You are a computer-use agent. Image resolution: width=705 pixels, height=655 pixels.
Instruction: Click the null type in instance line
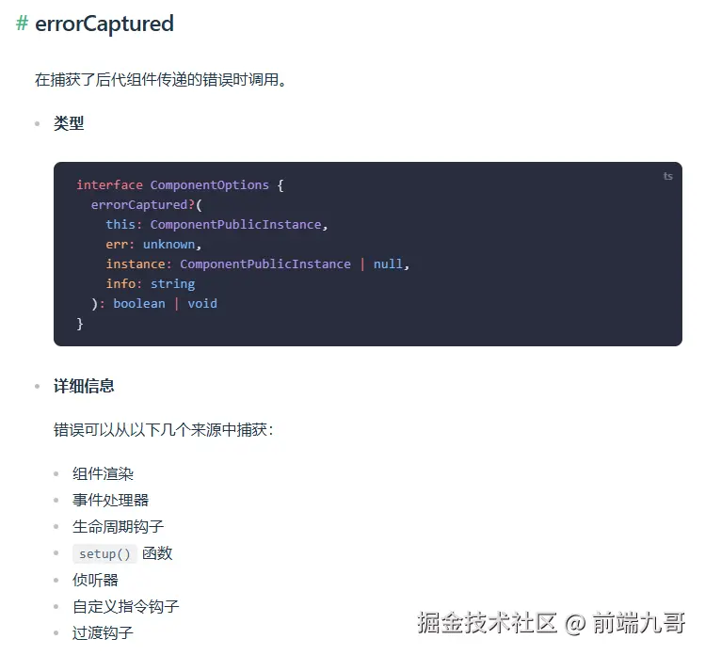[388, 264]
